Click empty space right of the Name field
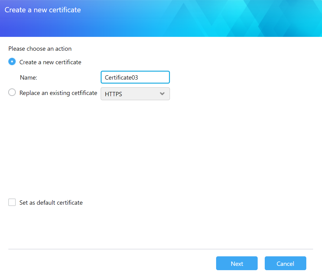The width and height of the screenshot is (322, 276). 240,77
